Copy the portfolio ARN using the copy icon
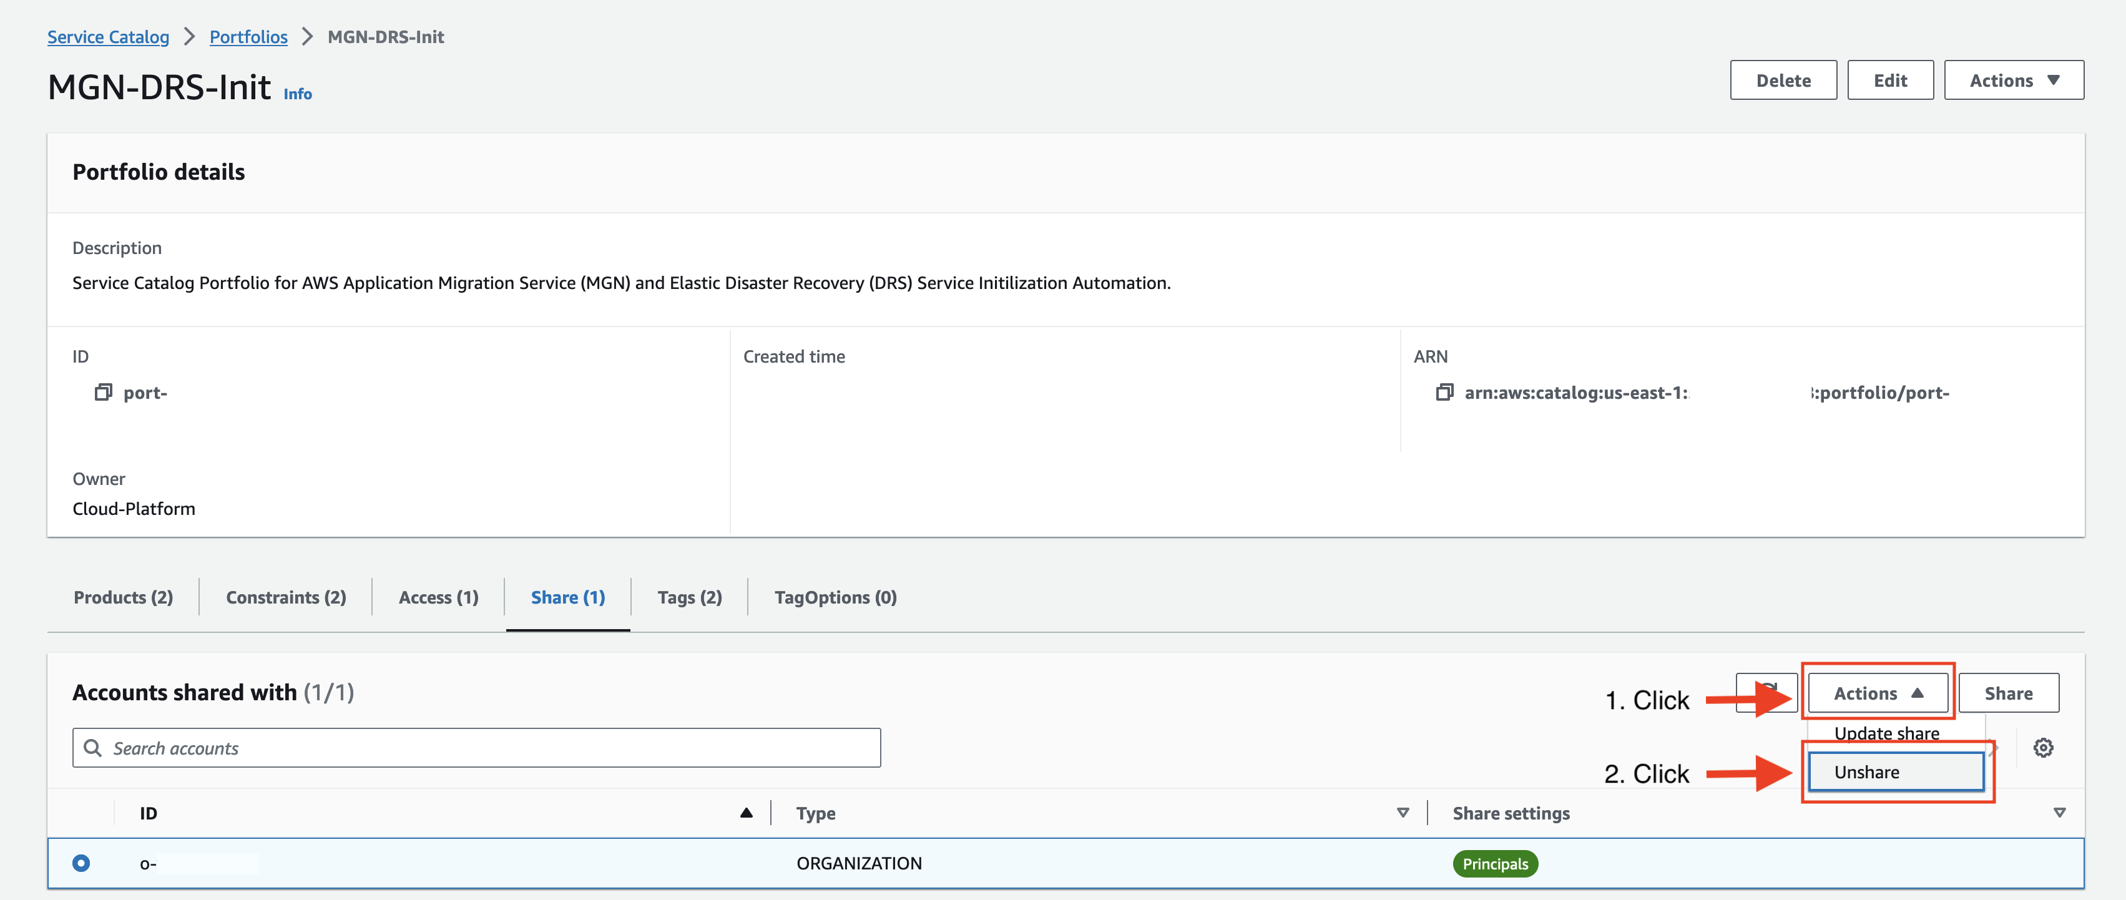 (x=1445, y=392)
